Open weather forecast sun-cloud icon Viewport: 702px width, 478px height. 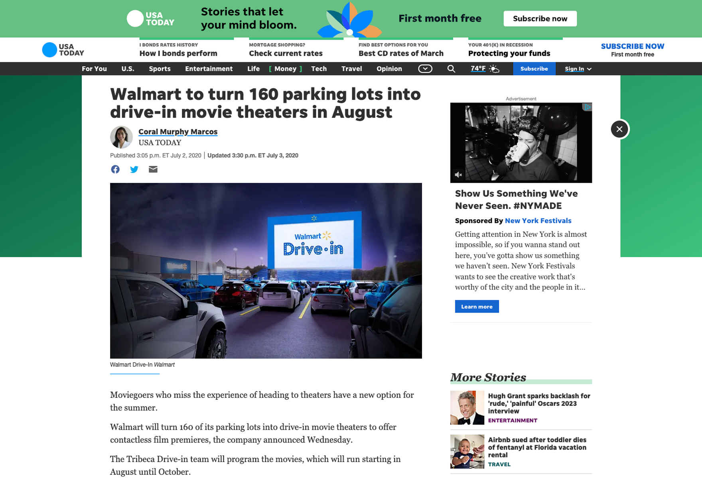point(494,69)
